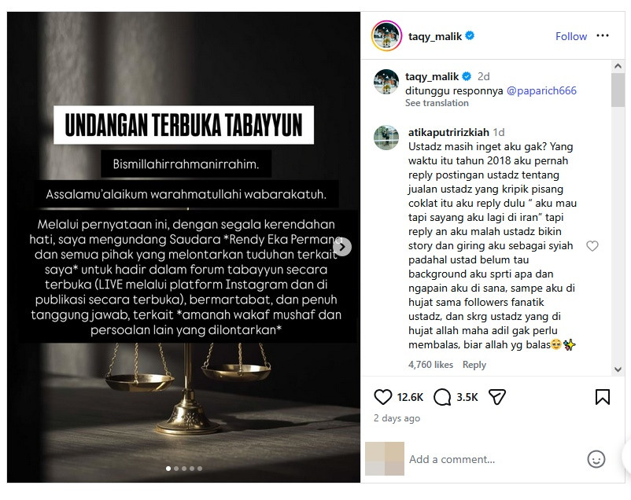631x500 pixels.
Task: Click Add a comment field
Action: (x=495, y=459)
